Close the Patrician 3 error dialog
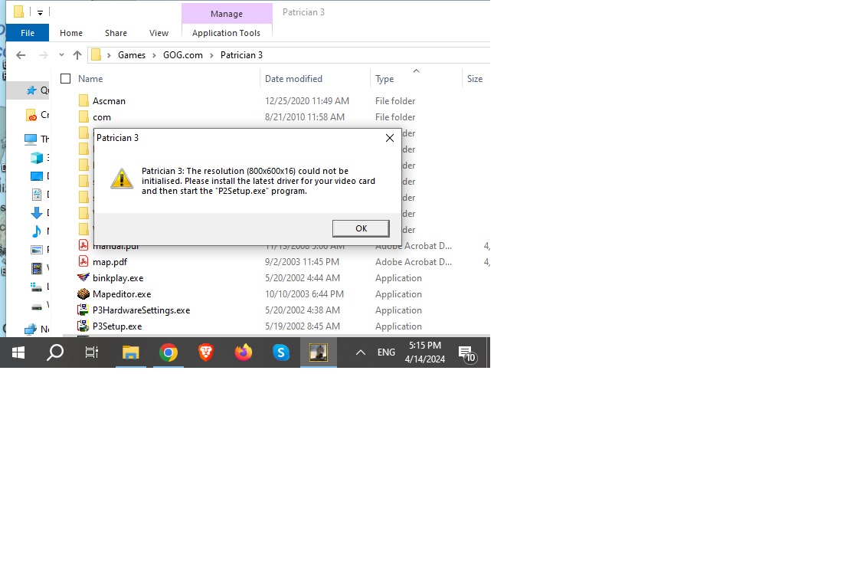 tap(390, 138)
